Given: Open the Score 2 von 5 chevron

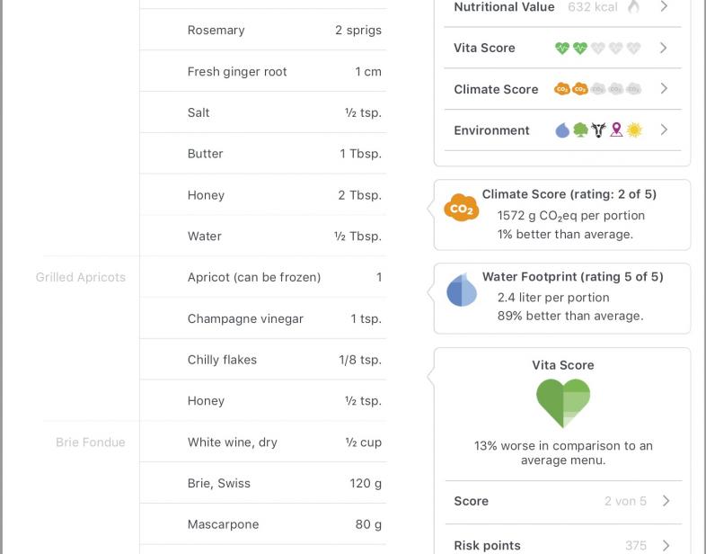Looking at the screenshot, I should coord(666,501).
